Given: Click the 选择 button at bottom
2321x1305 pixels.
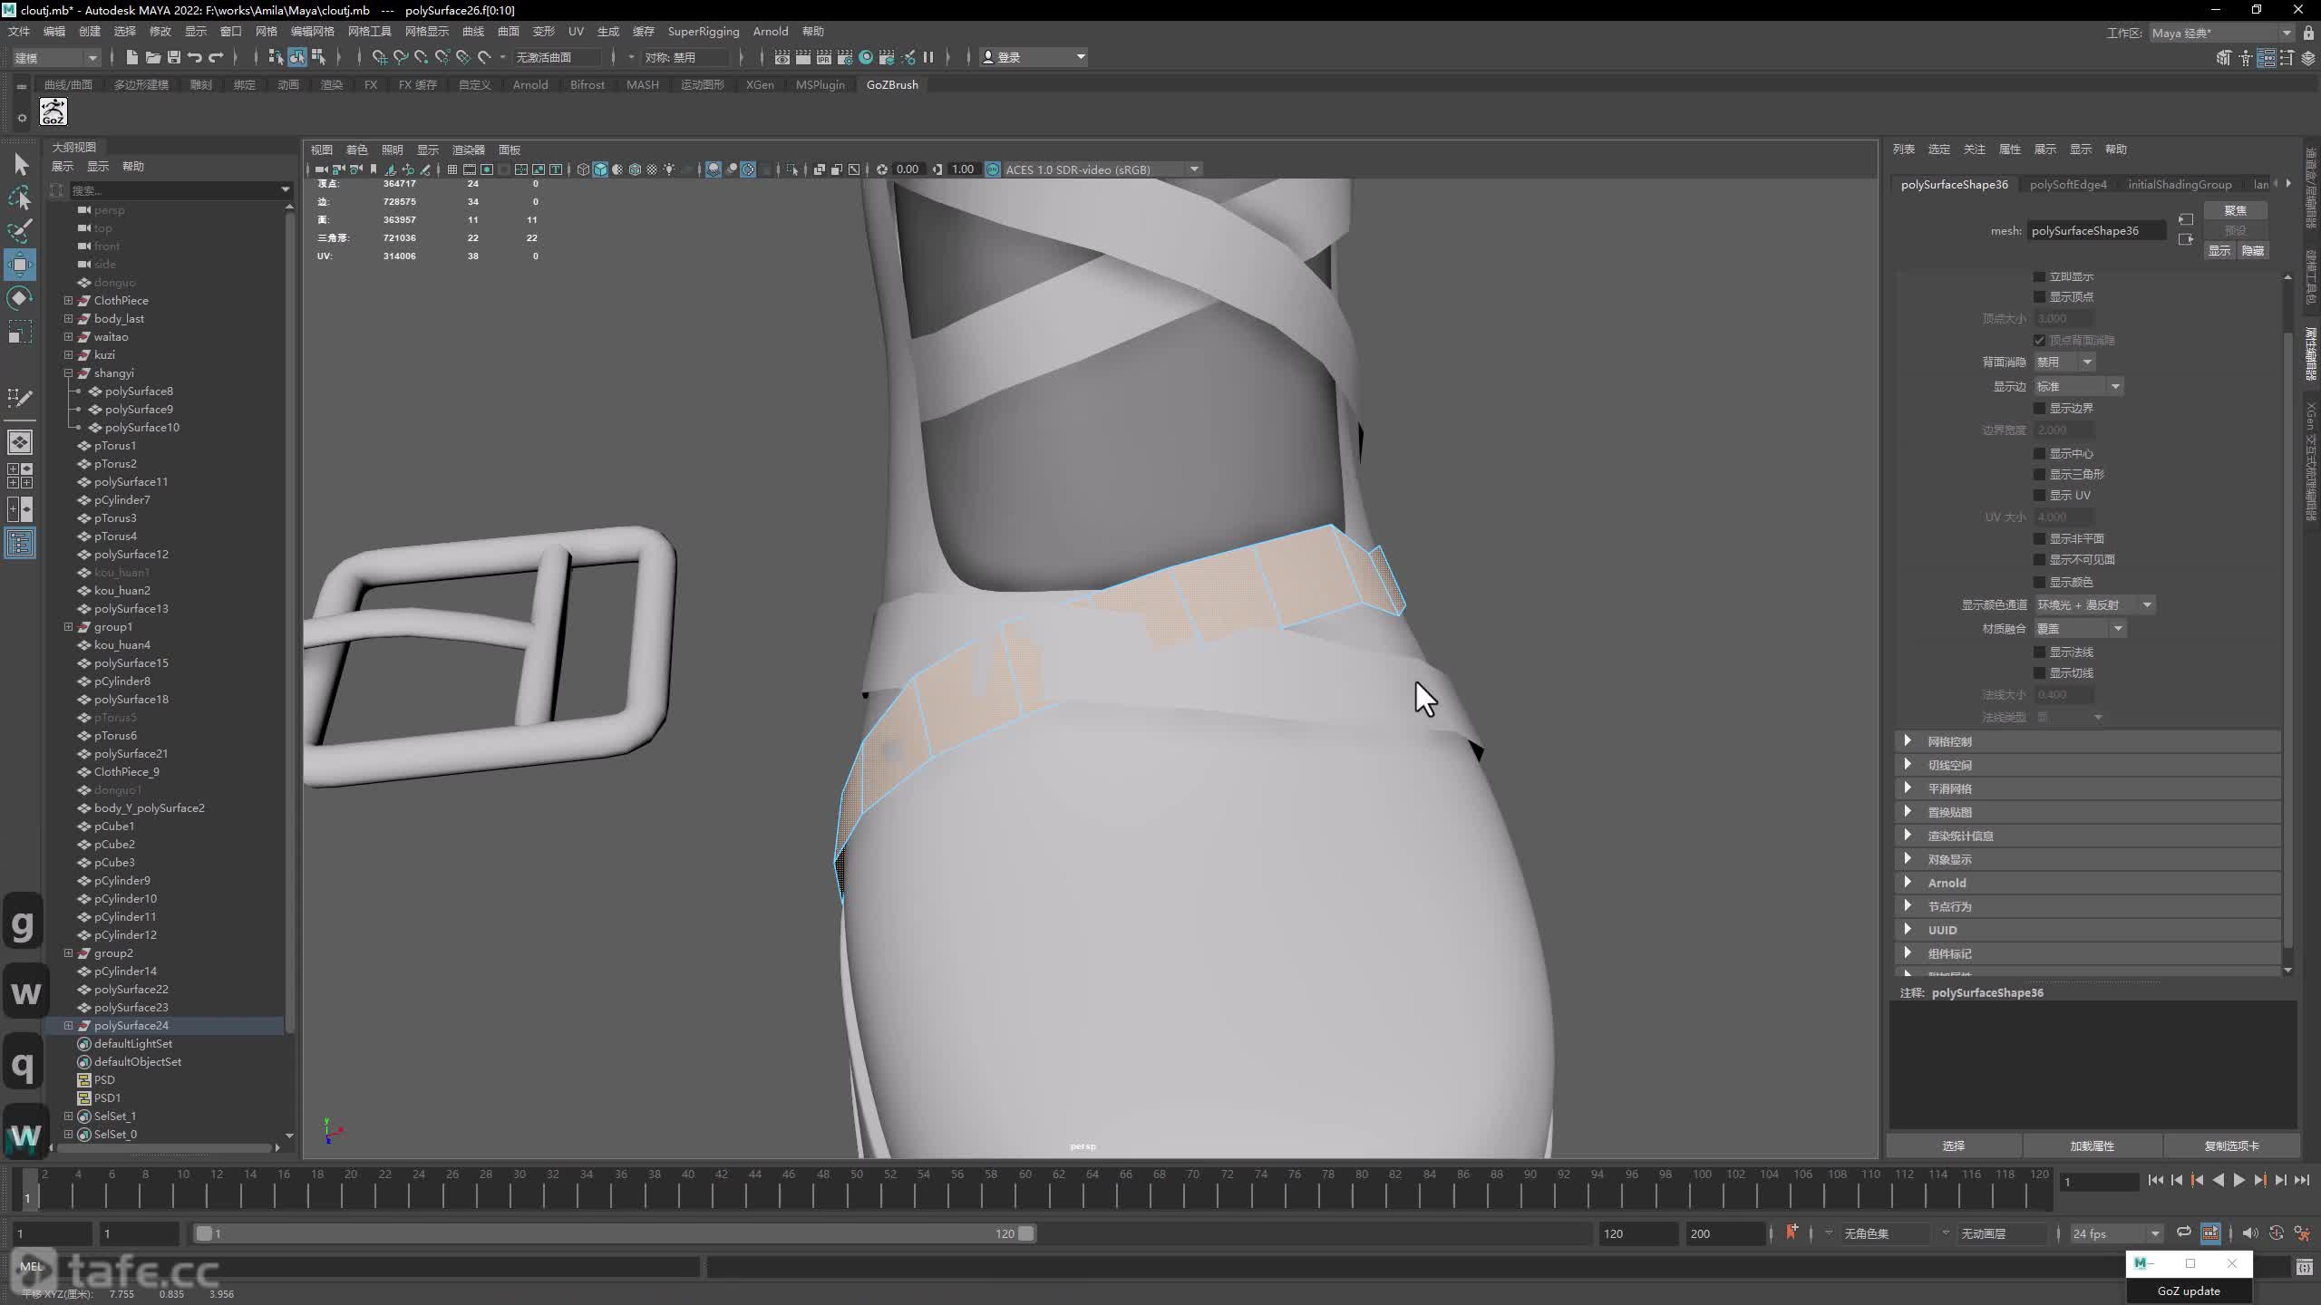Looking at the screenshot, I should tap(1954, 1145).
